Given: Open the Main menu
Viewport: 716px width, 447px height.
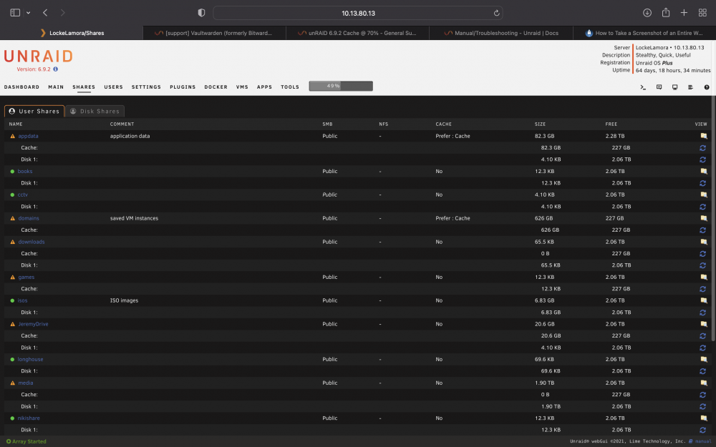Looking at the screenshot, I should 56,87.
